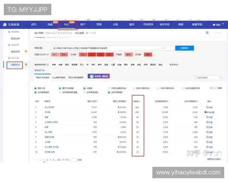This screenshot has width=228, height=182.
Task: Click the blue 标题同步 button
Action: 184,48
